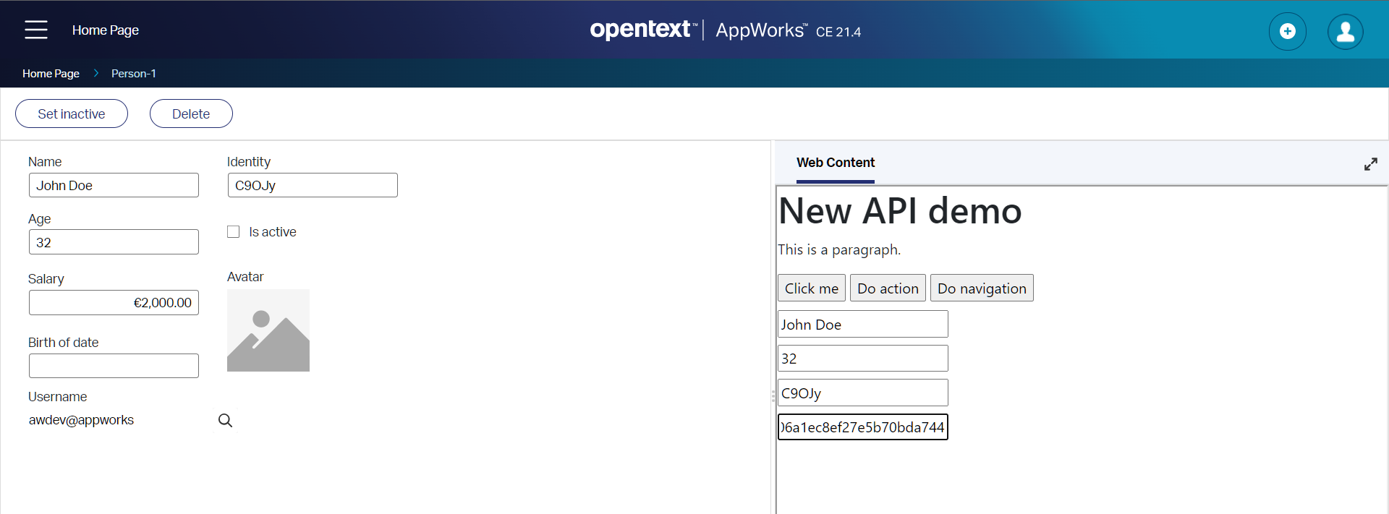Click the Birth of date field
Screen dimensions: 1389x514
114,366
